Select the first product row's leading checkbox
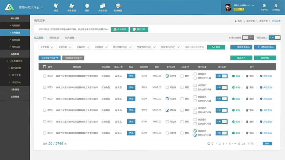This screenshot has height=160, width=285. [45, 76]
